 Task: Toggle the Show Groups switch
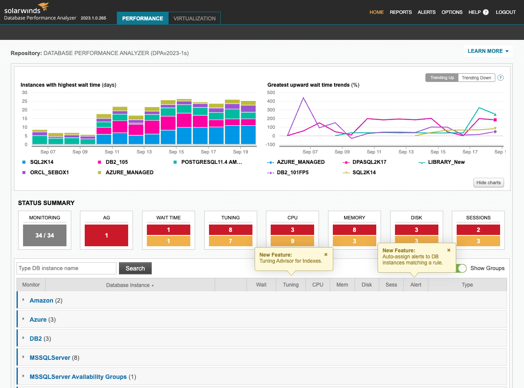pyautogui.click(x=461, y=268)
